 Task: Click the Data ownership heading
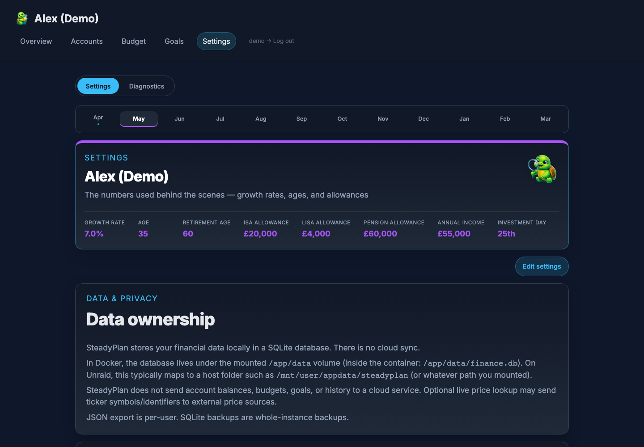[150, 320]
